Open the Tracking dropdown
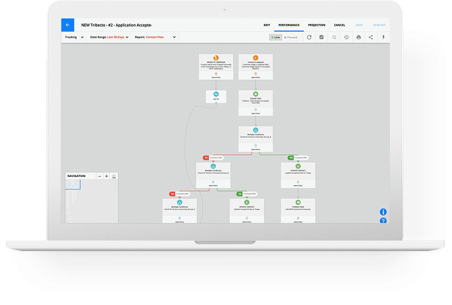 tap(74, 37)
